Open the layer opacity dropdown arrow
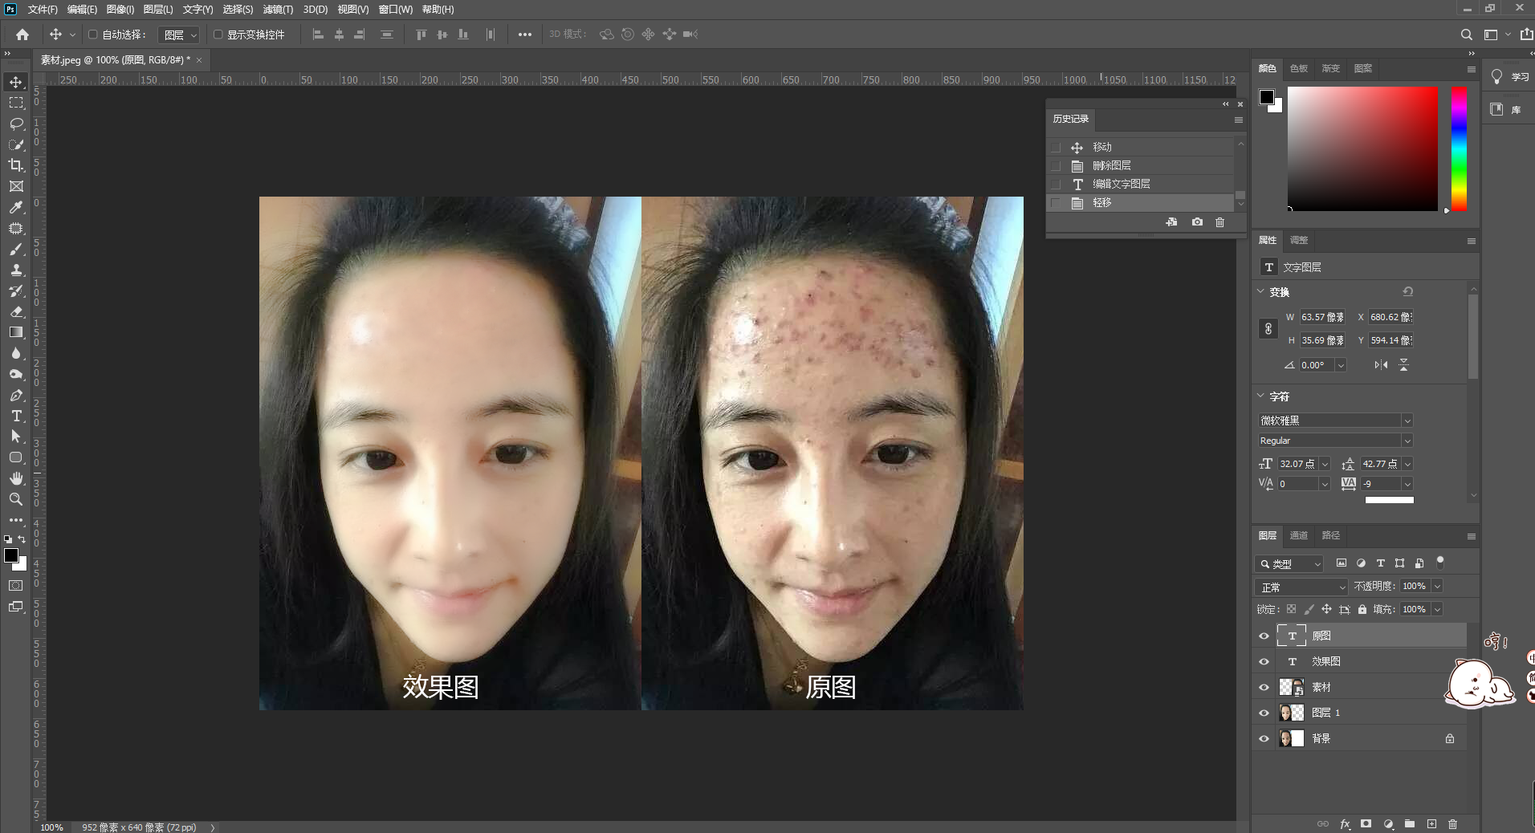Image resolution: width=1535 pixels, height=833 pixels. tap(1437, 587)
